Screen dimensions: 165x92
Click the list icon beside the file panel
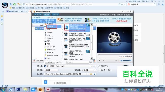94,60
